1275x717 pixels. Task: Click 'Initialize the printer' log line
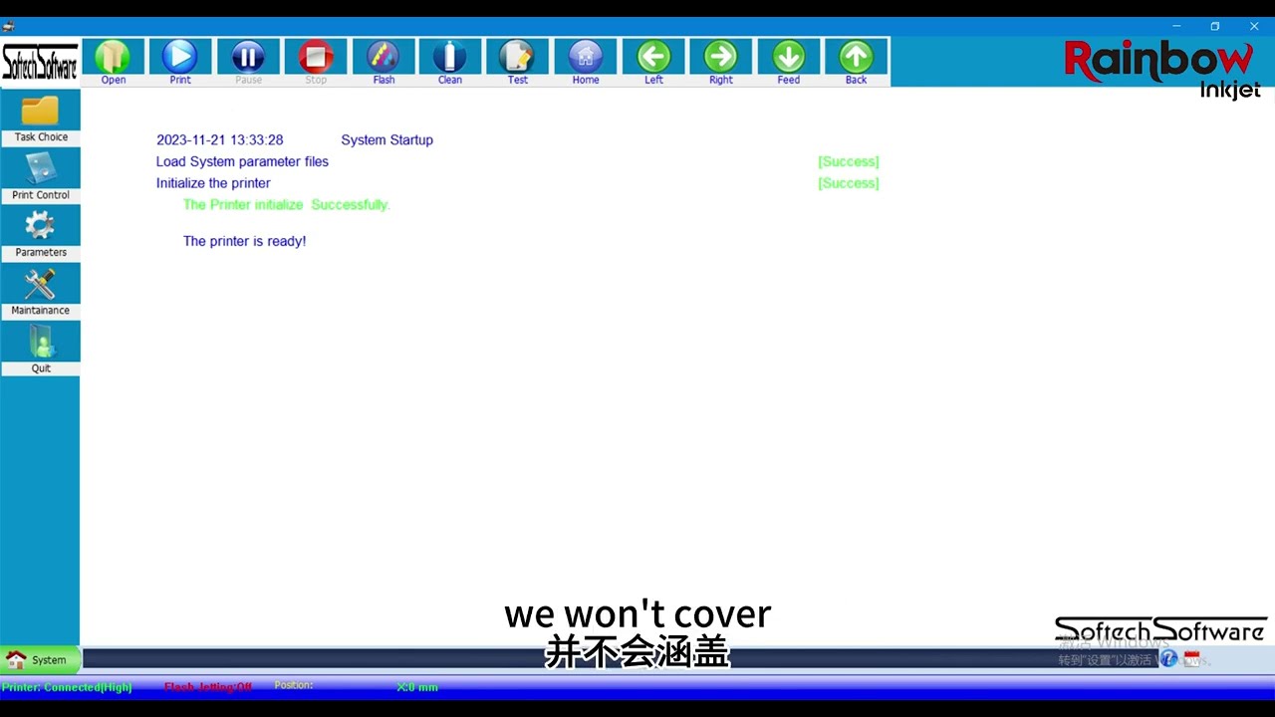[213, 183]
